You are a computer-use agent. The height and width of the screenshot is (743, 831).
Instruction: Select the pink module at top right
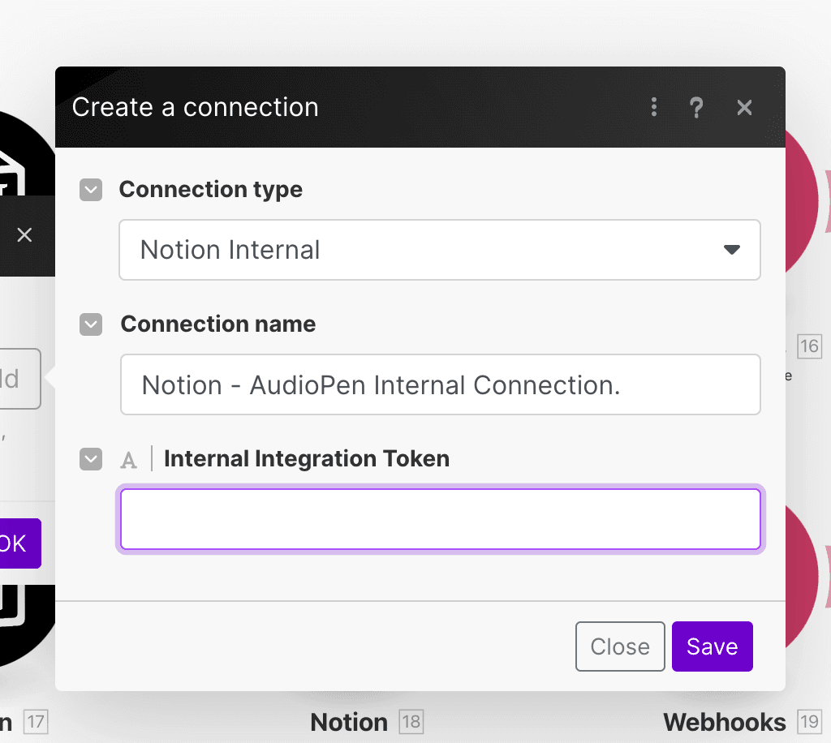point(805,211)
